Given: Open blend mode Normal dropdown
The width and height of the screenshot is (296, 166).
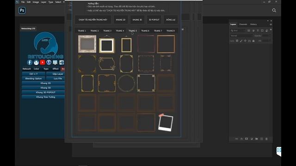Looking at the screenshot, I should [241, 36].
